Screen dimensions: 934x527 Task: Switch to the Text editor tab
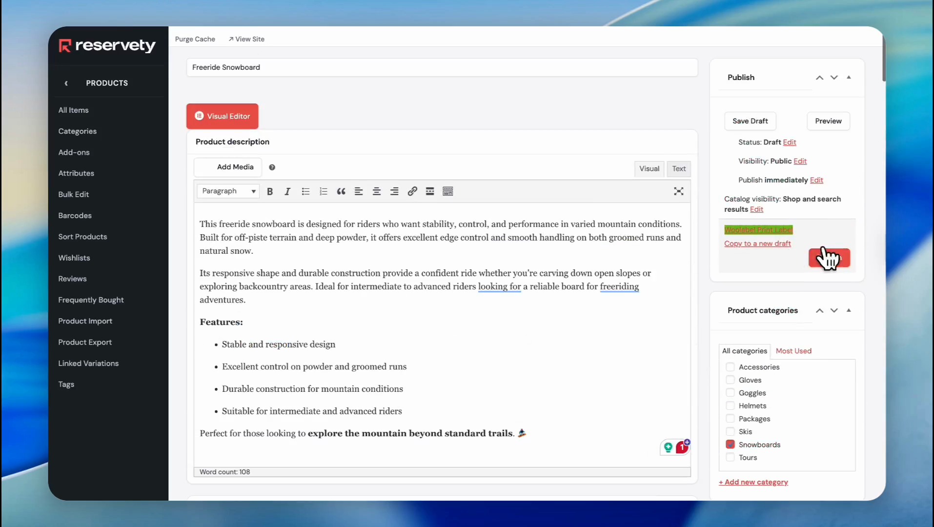point(678,169)
